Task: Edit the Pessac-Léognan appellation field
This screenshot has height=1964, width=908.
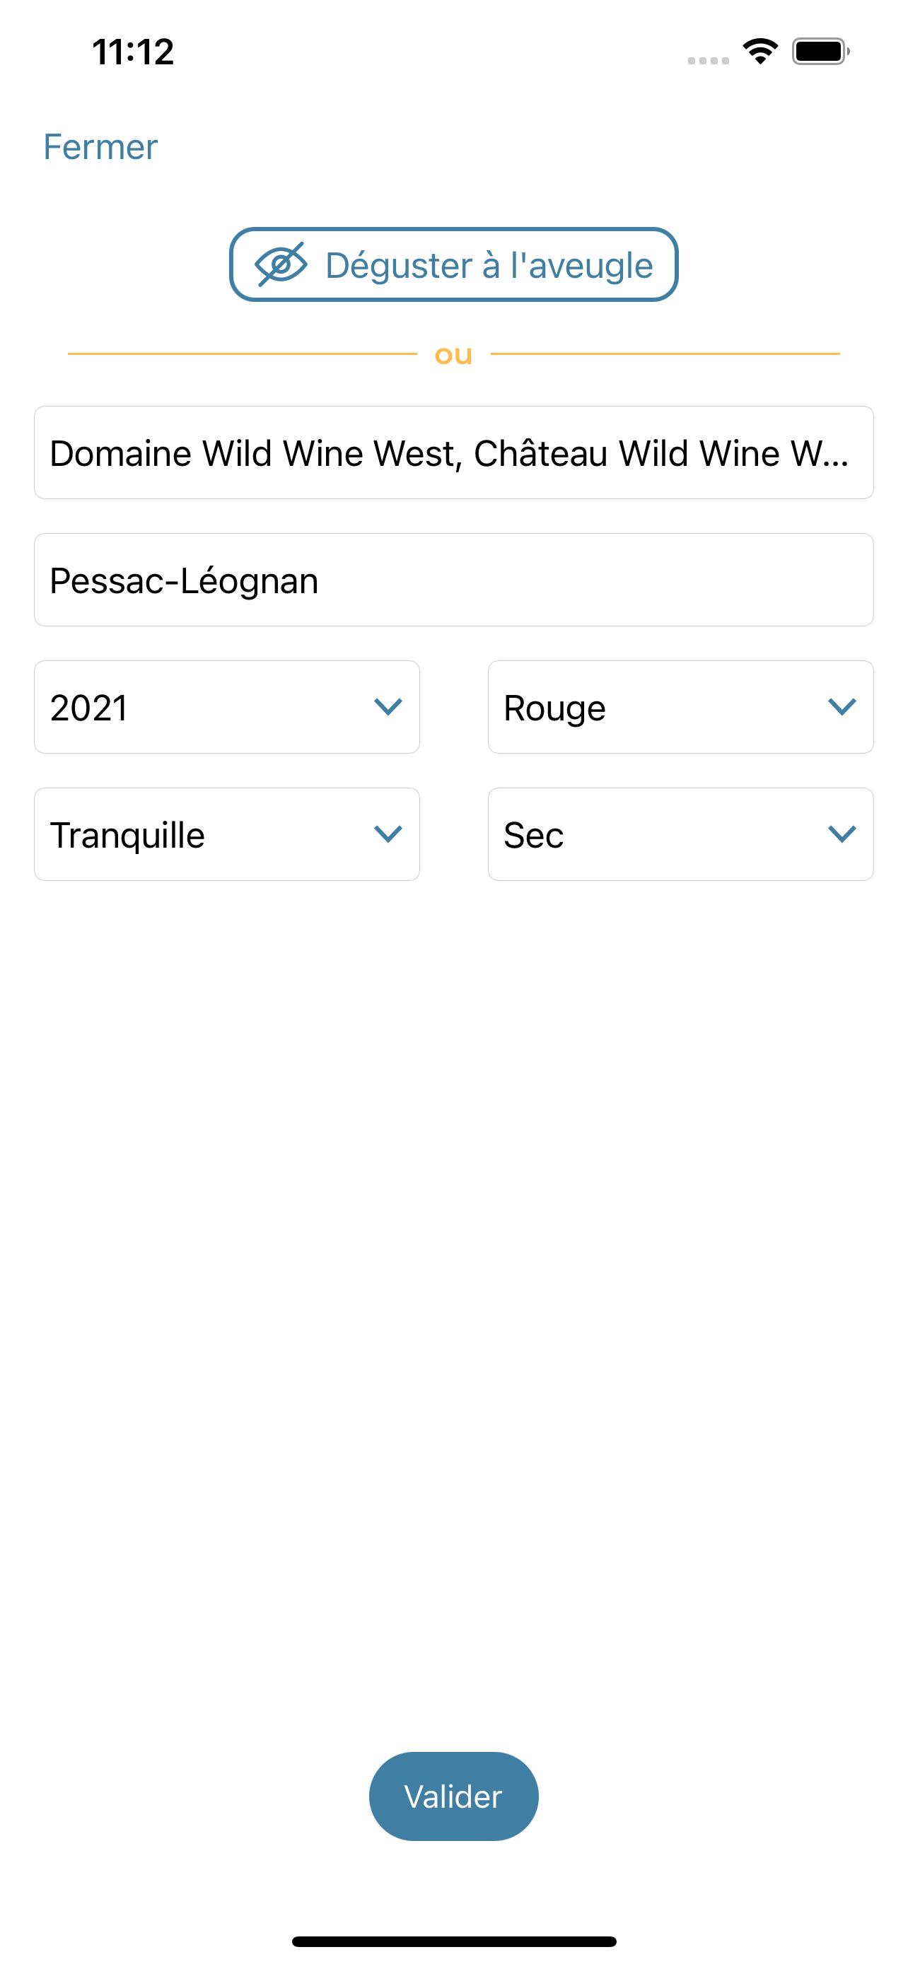Action: click(453, 580)
